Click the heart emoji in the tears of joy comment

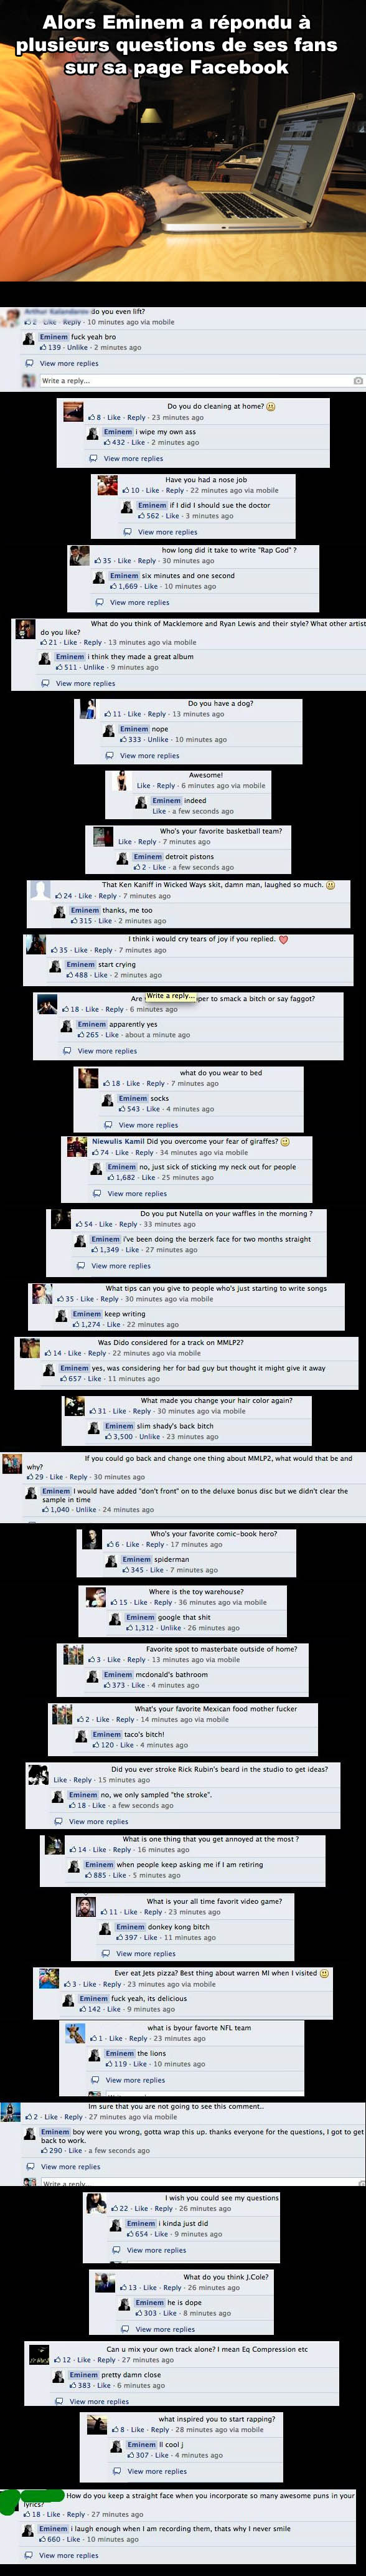(283, 939)
